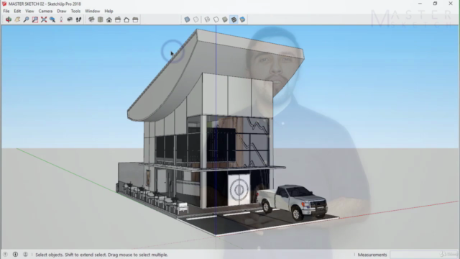460x259 pixels.
Task: Click the sign-in person icon in status bar
Action: tap(26, 254)
